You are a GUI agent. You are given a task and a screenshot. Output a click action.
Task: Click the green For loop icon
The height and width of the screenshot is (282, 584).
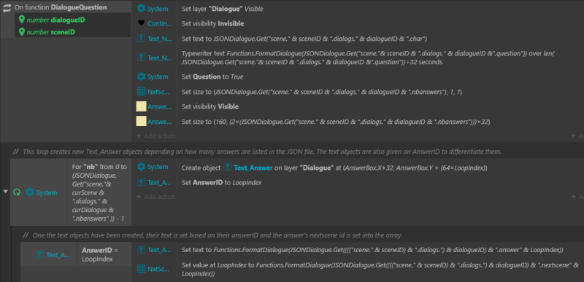17,192
